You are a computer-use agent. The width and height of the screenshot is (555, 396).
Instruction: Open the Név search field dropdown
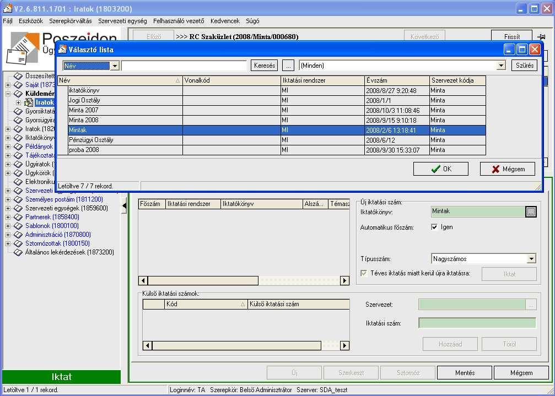click(114, 66)
